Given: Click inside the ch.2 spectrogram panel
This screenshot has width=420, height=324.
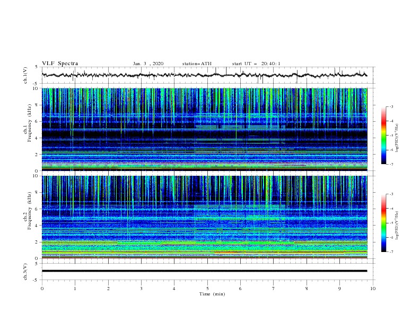Looking at the screenshot, I should coord(204,217).
